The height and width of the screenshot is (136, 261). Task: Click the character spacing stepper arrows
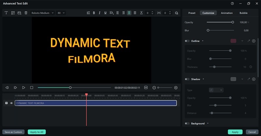pos(170,13)
